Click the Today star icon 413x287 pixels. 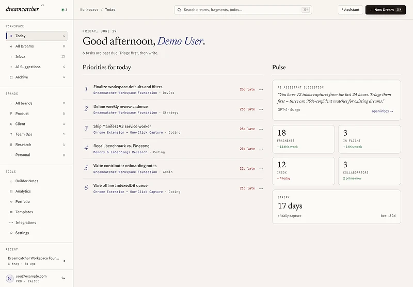(11, 36)
